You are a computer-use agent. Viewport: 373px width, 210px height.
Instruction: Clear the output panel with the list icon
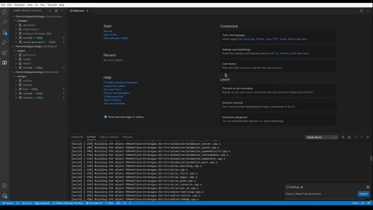[x=343, y=137]
